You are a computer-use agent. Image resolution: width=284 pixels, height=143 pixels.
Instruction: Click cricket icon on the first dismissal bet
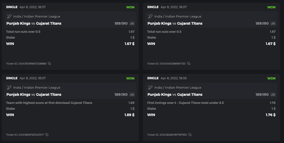pos(9,88)
